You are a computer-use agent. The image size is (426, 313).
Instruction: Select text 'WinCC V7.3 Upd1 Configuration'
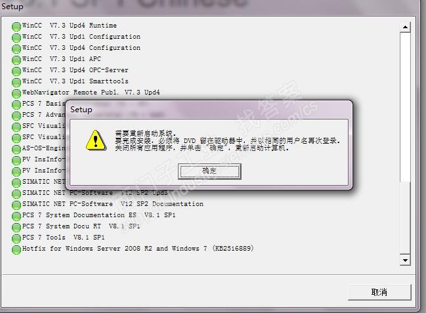(81, 36)
